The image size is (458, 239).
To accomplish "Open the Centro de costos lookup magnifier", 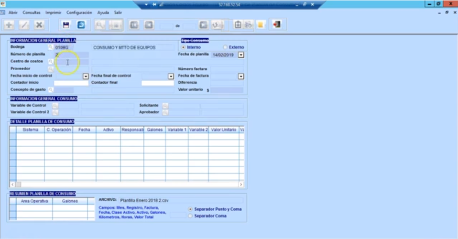I will pos(51,62).
